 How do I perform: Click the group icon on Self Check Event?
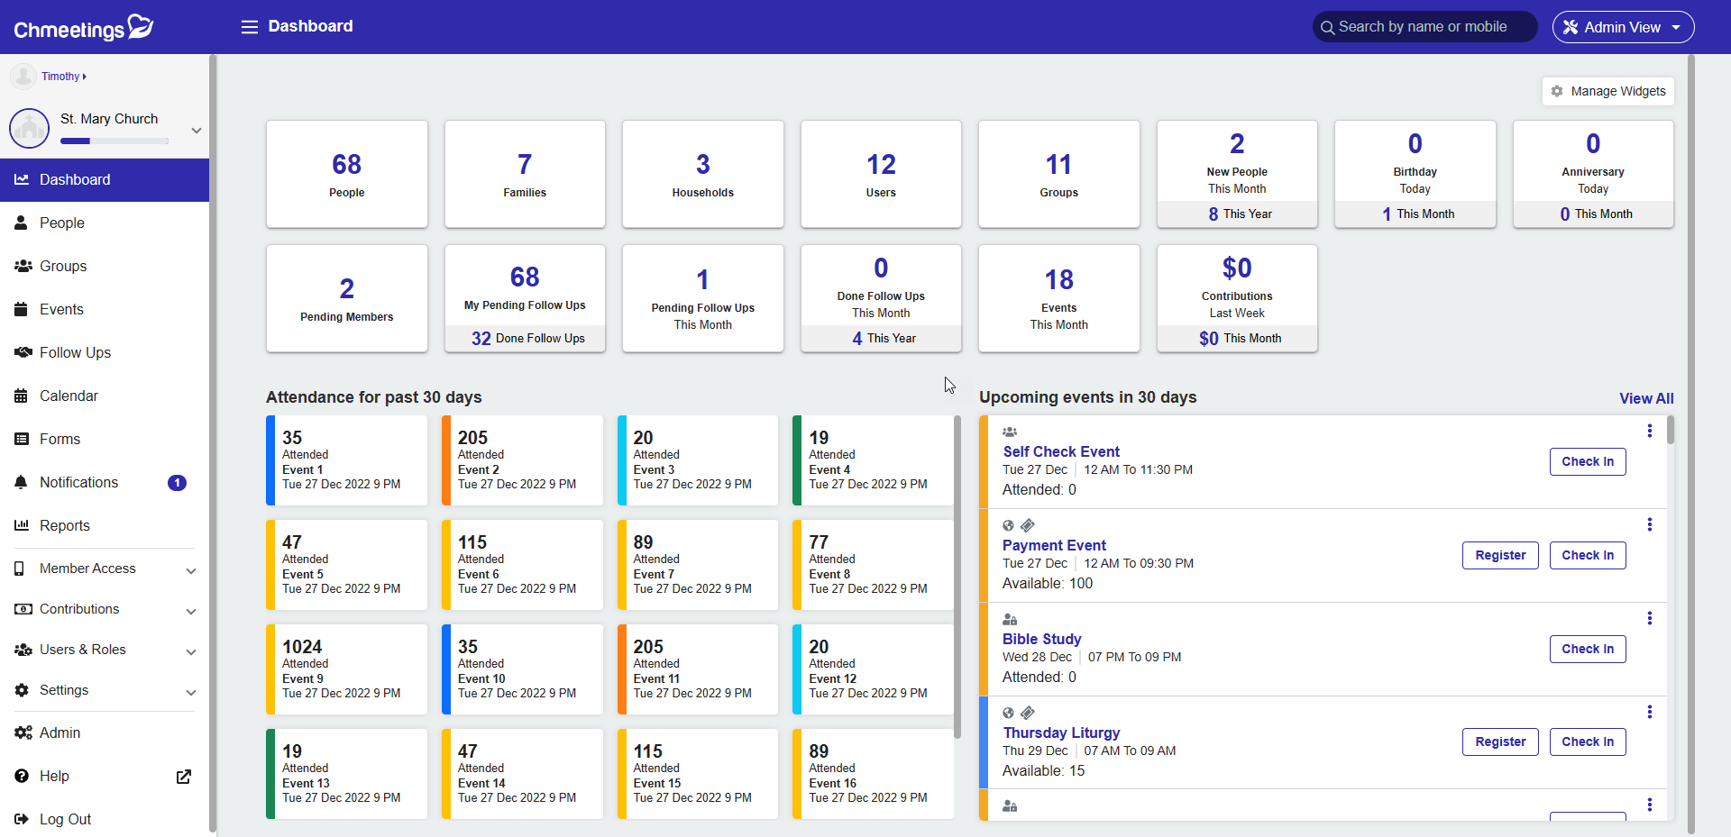(1010, 432)
